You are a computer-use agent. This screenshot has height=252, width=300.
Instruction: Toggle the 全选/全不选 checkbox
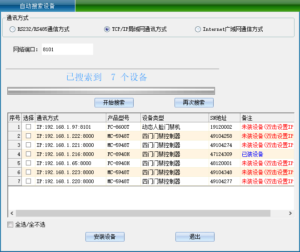[x=10, y=225]
